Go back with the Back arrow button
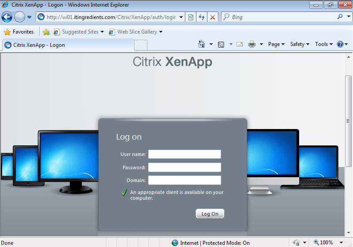 7,17
